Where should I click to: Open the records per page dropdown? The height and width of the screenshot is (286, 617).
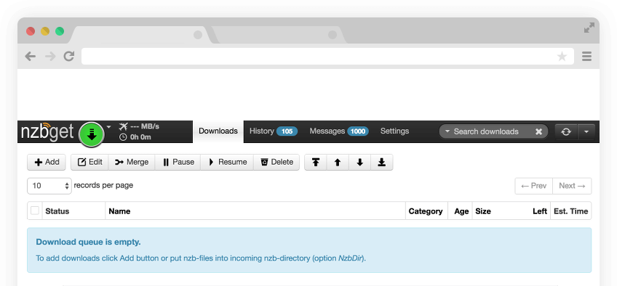coord(49,186)
